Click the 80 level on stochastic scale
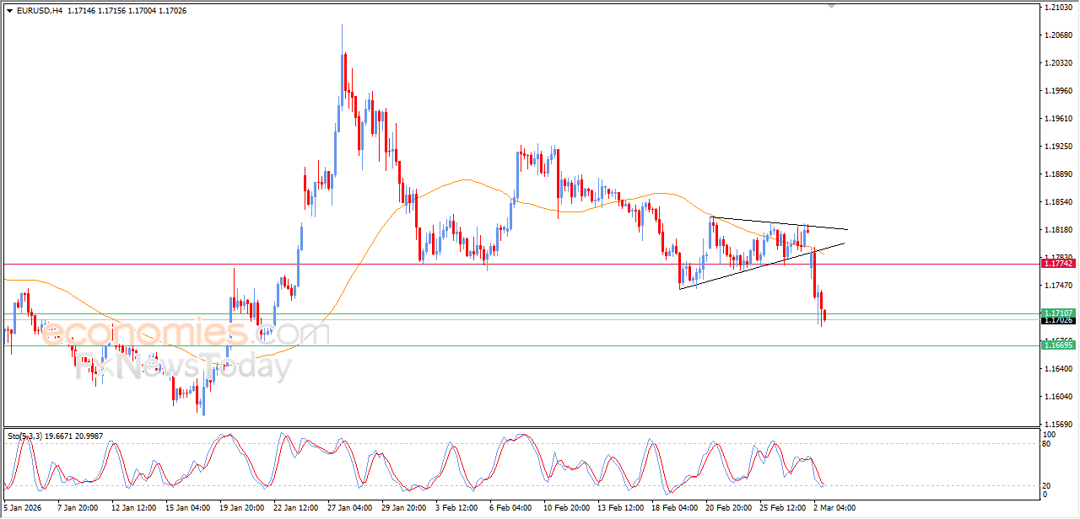 [1048, 444]
